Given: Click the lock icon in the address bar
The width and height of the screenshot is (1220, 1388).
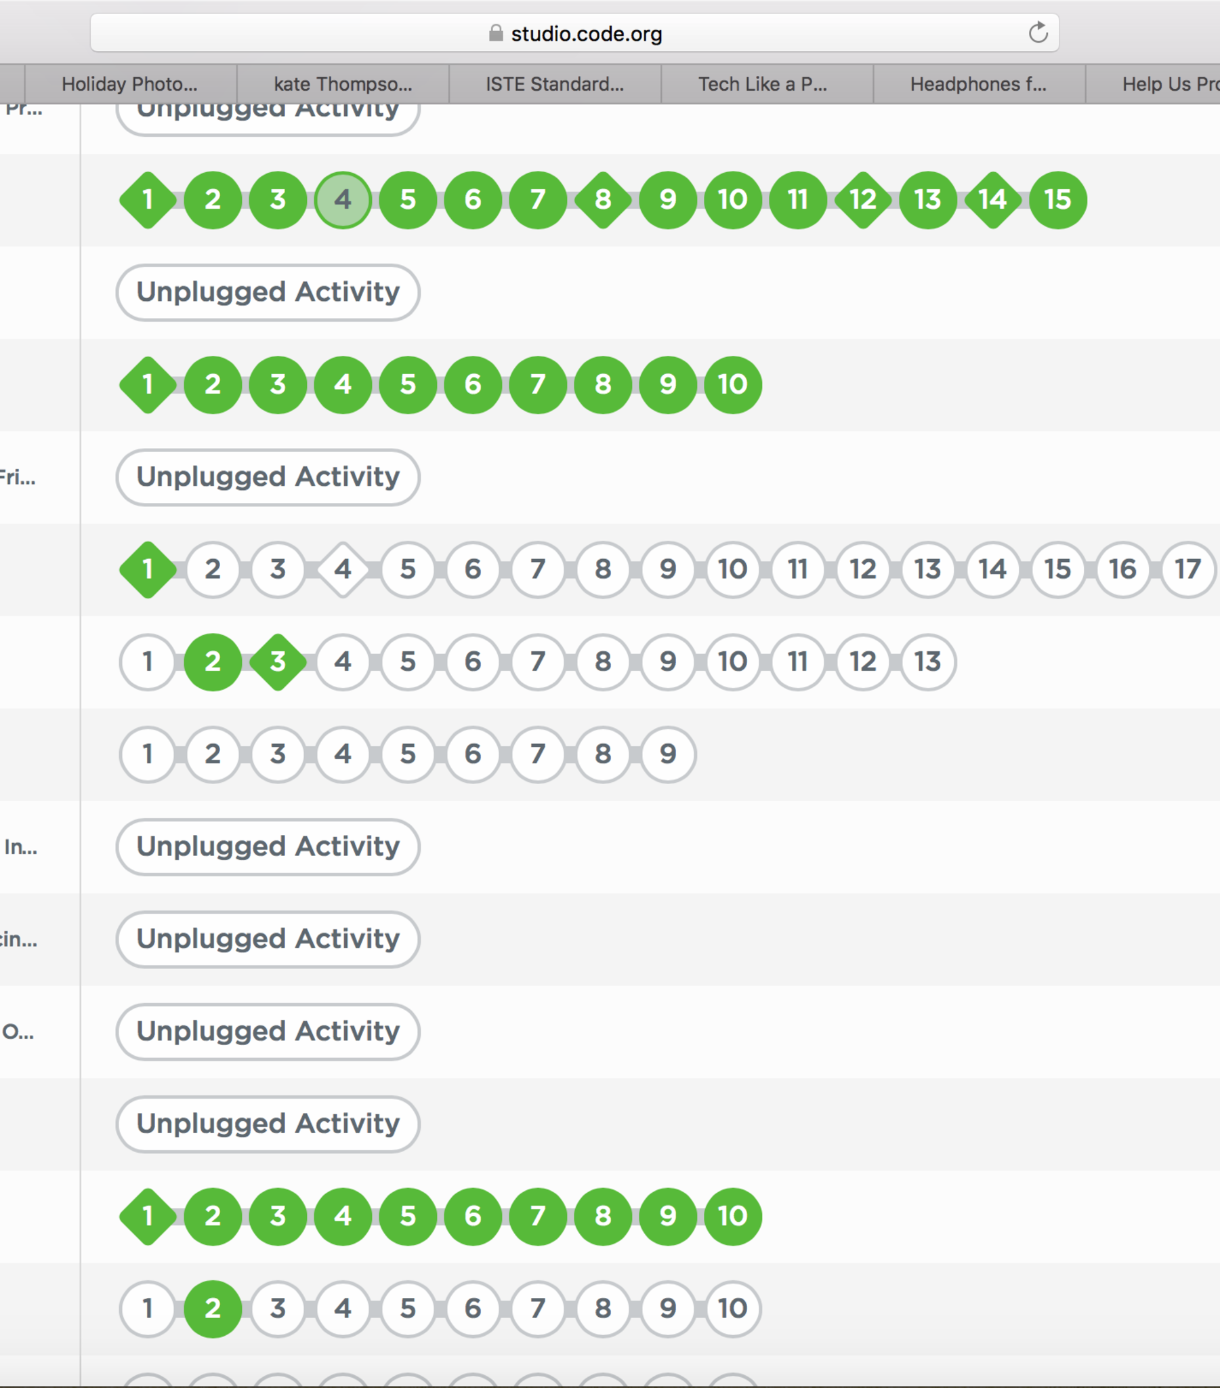Looking at the screenshot, I should [496, 33].
